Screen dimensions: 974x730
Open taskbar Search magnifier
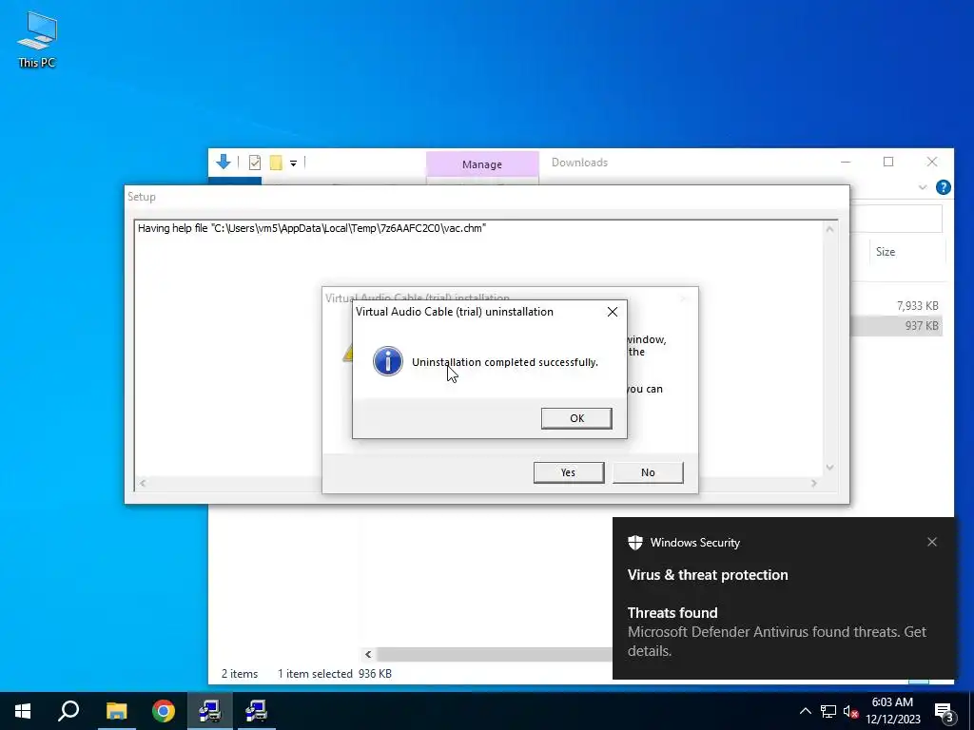pos(68,711)
